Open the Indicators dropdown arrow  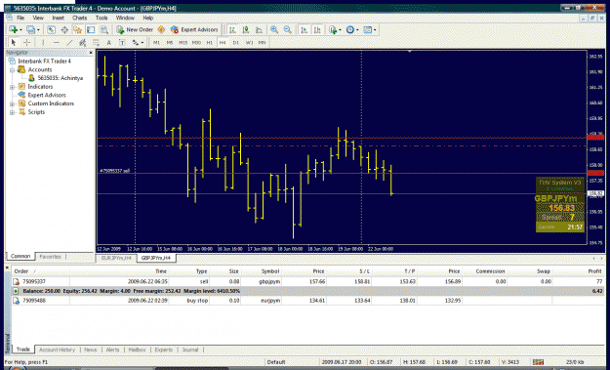pyautogui.click(x=340, y=30)
